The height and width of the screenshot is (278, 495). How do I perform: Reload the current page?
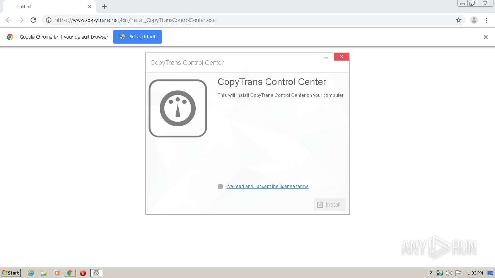coord(33,20)
